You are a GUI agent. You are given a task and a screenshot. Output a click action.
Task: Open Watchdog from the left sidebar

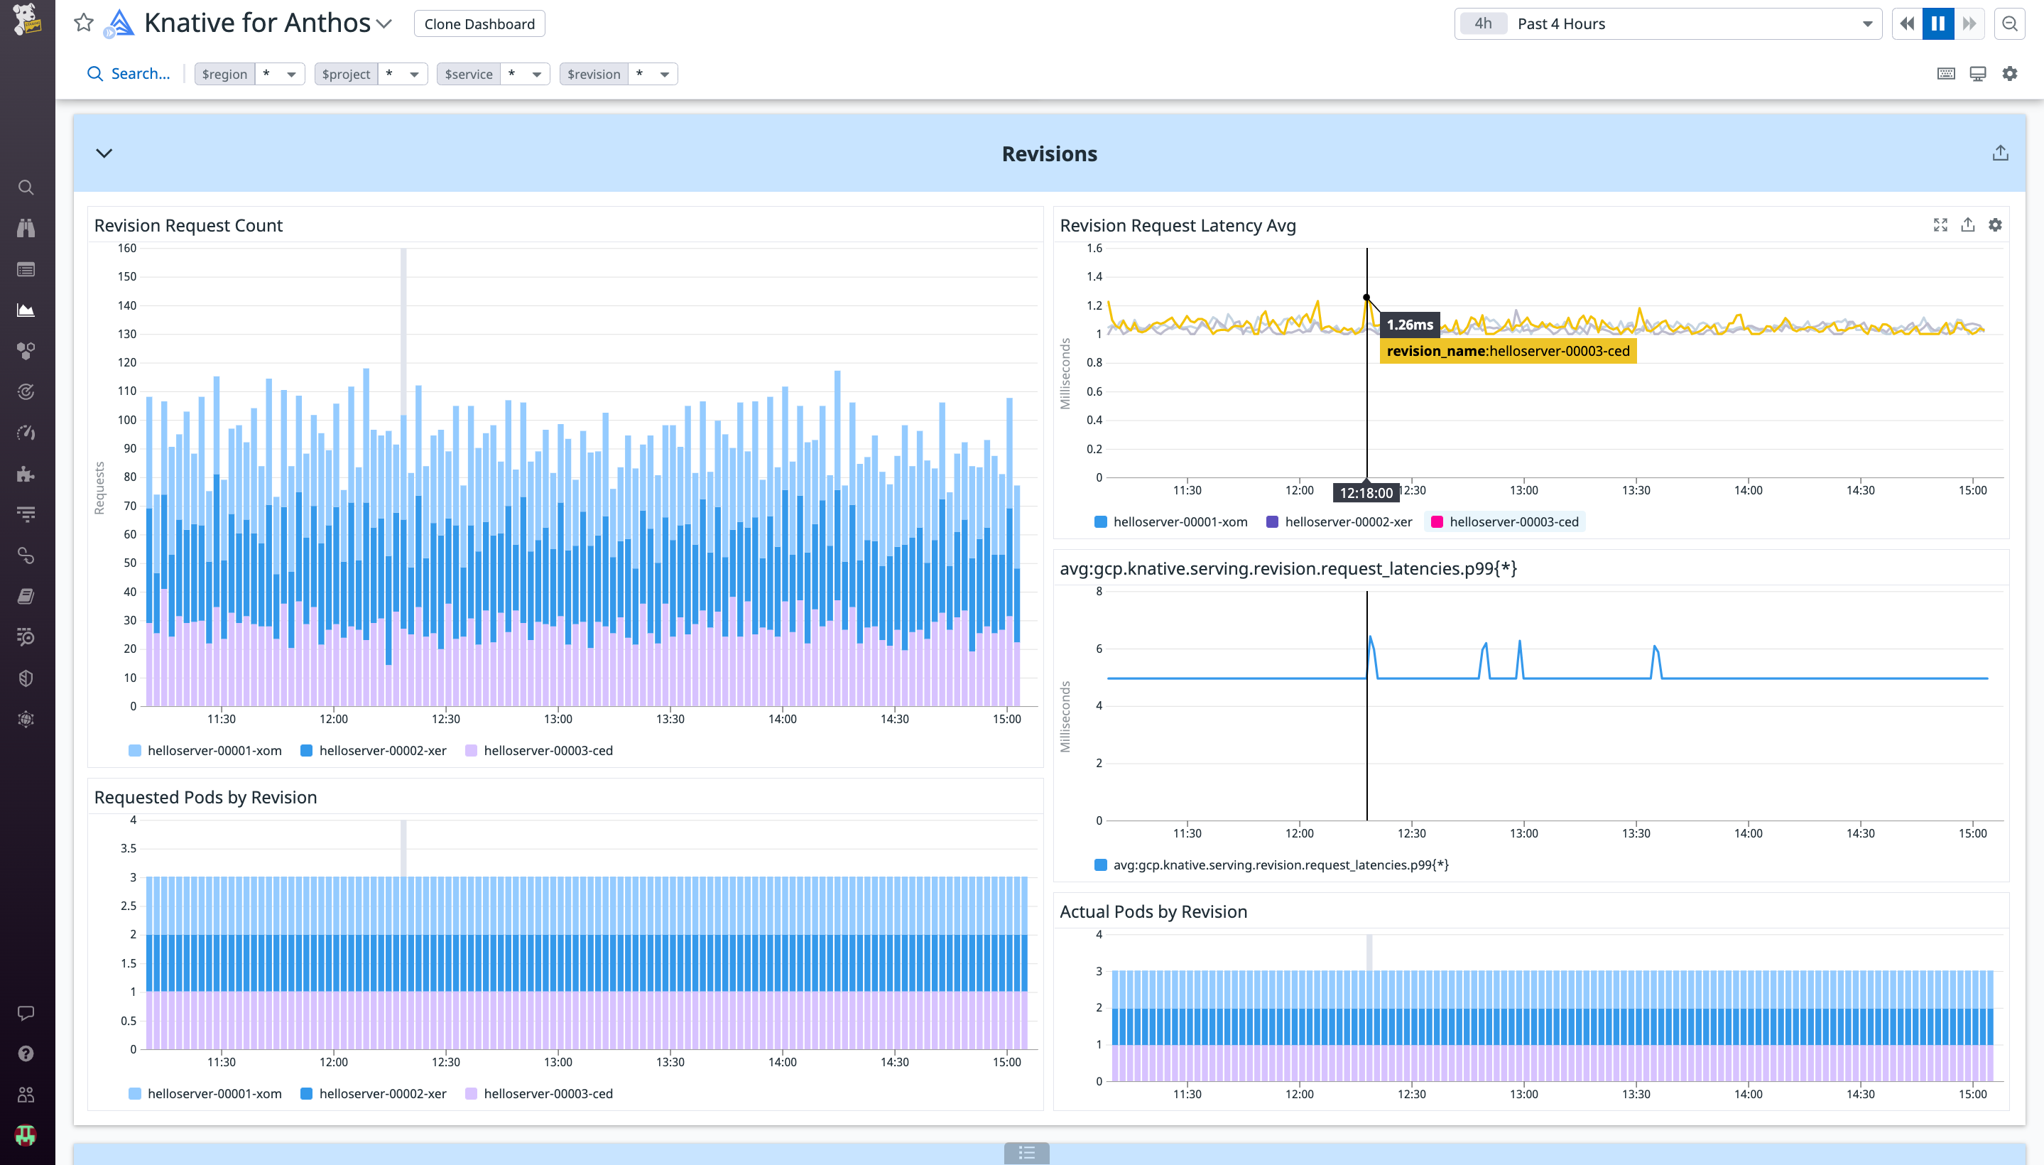point(26,228)
